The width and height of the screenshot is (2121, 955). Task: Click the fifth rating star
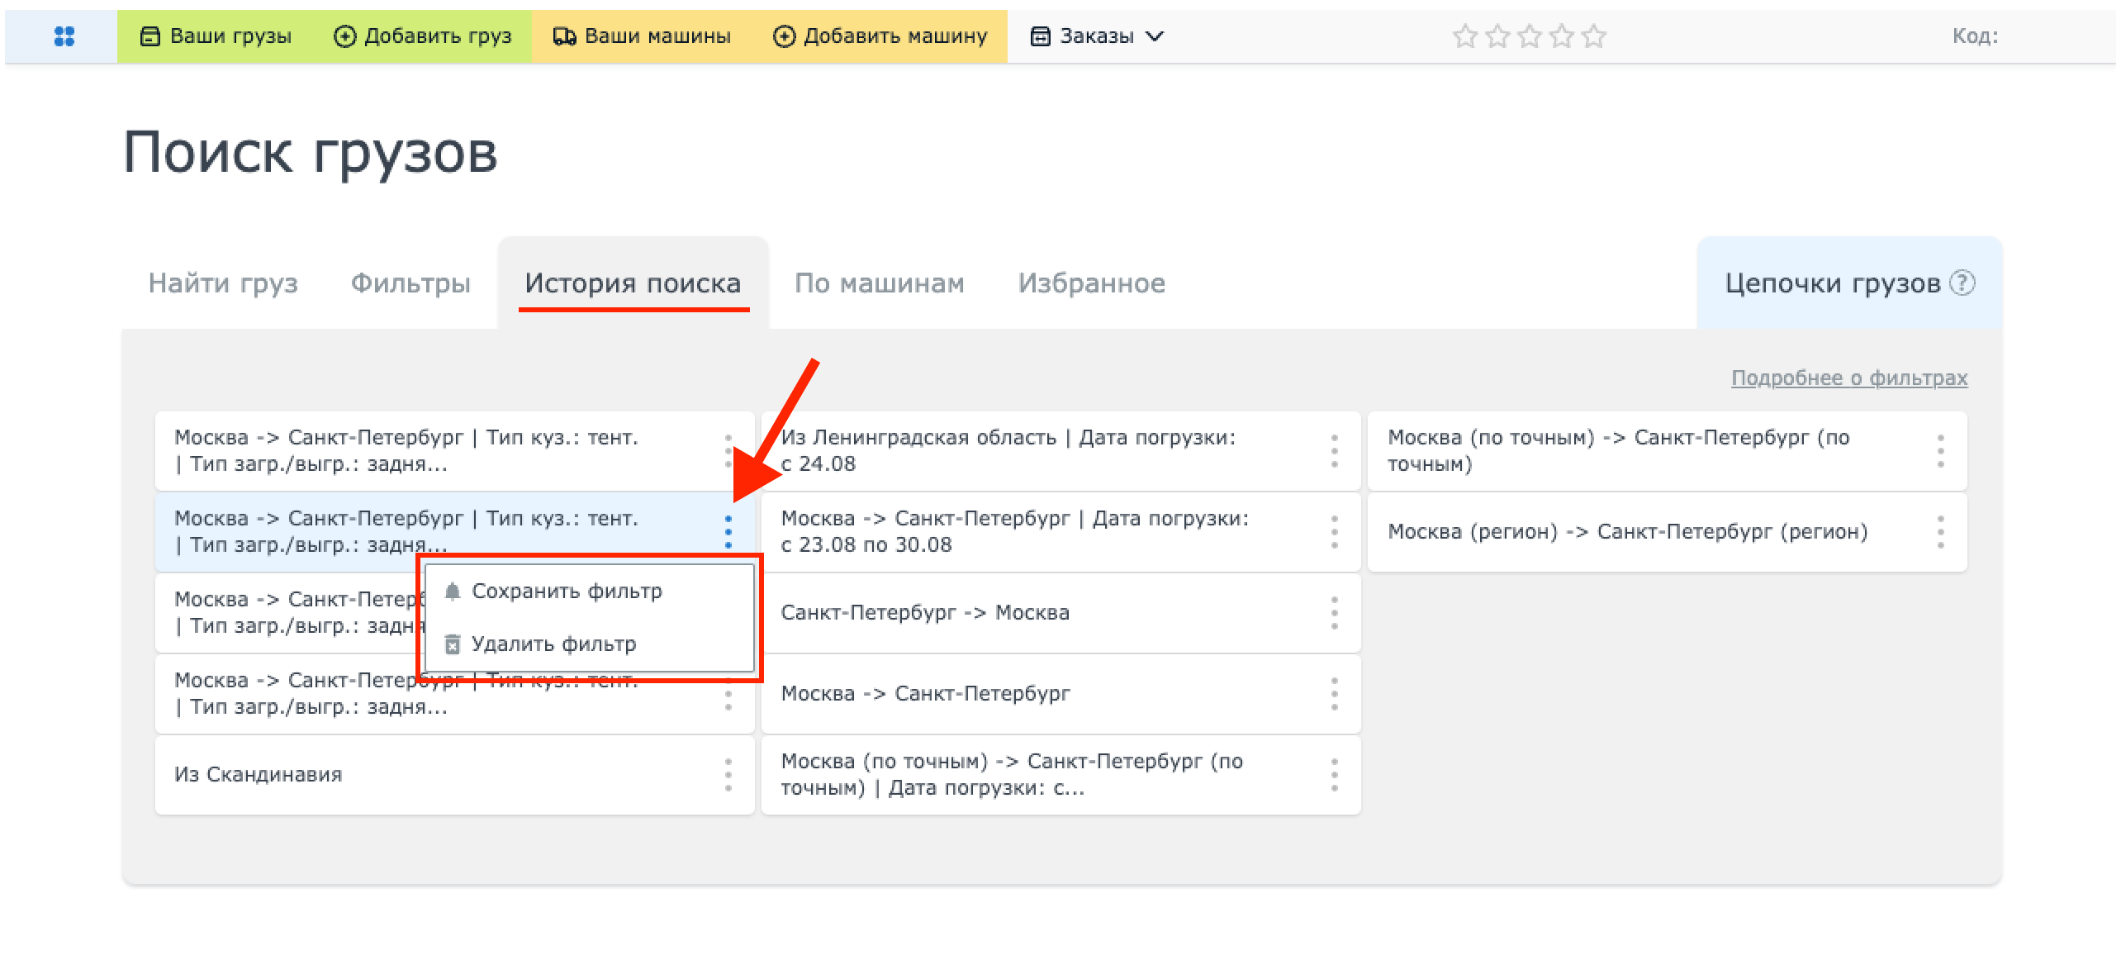(x=1593, y=36)
